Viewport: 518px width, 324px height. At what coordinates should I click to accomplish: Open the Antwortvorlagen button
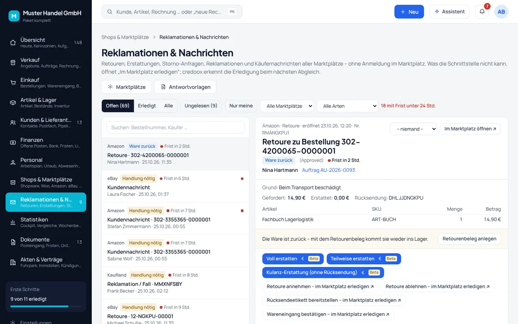(x=186, y=87)
